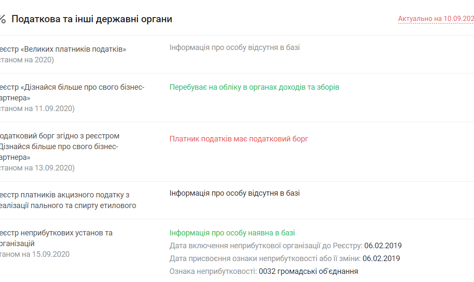The image size is (474, 282).
Task: Click excise tax payers registry label
Action: click(68, 200)
